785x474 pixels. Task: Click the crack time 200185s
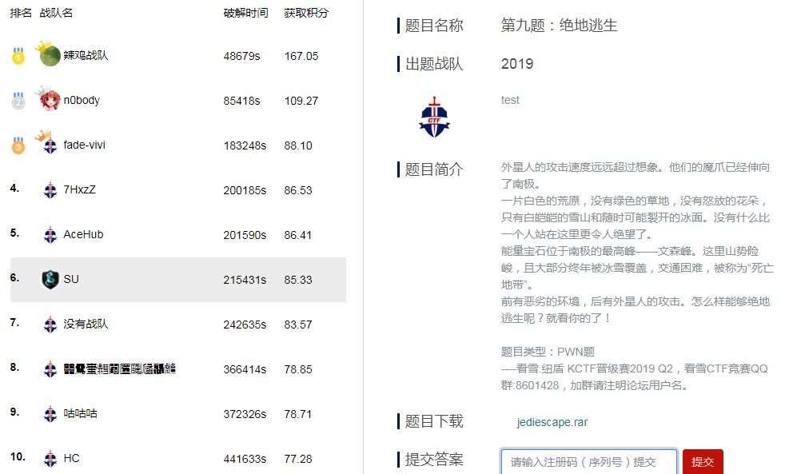coord(245,190)
